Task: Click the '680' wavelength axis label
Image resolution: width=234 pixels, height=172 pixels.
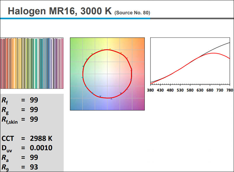Action: pyautogui.click(x=210, y=90)
